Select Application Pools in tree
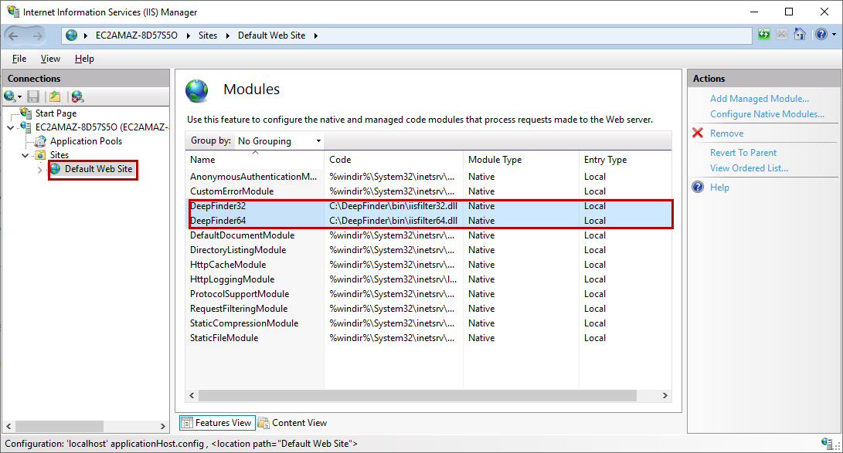 [86, 141]
